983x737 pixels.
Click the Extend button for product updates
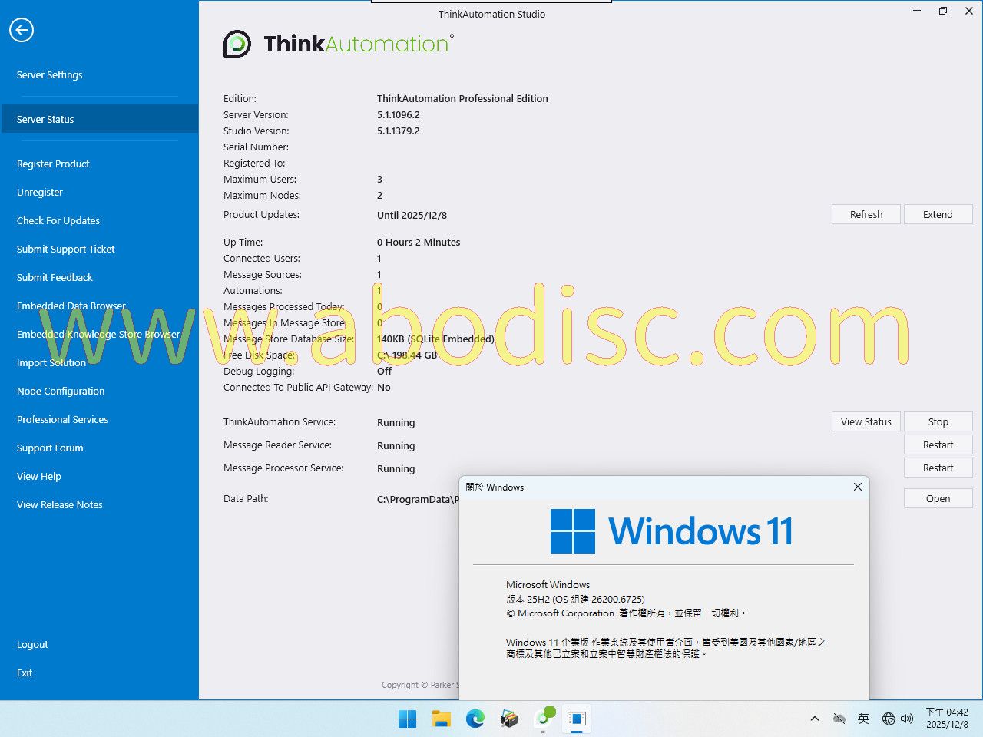938,214
